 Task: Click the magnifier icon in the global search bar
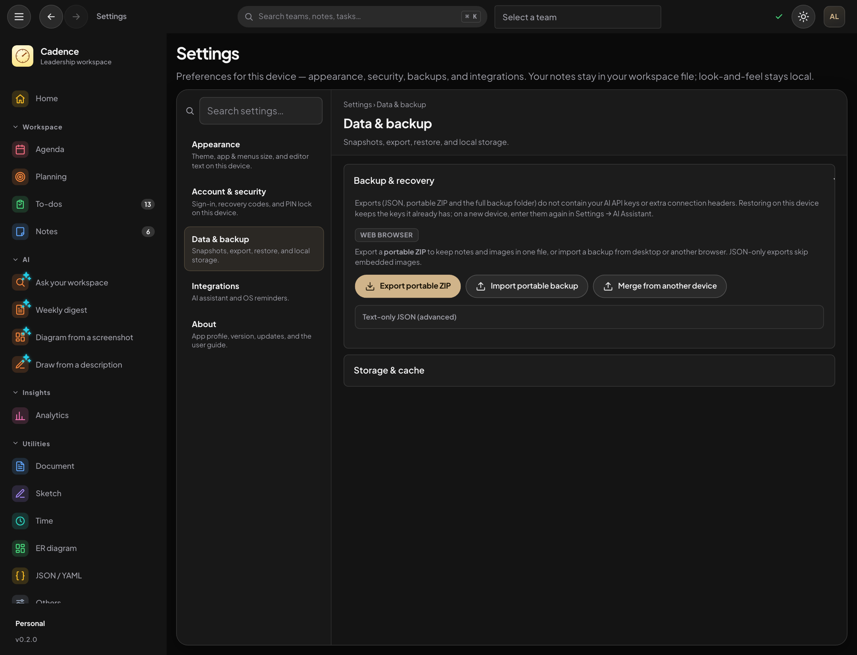click(x=249, y=17)
